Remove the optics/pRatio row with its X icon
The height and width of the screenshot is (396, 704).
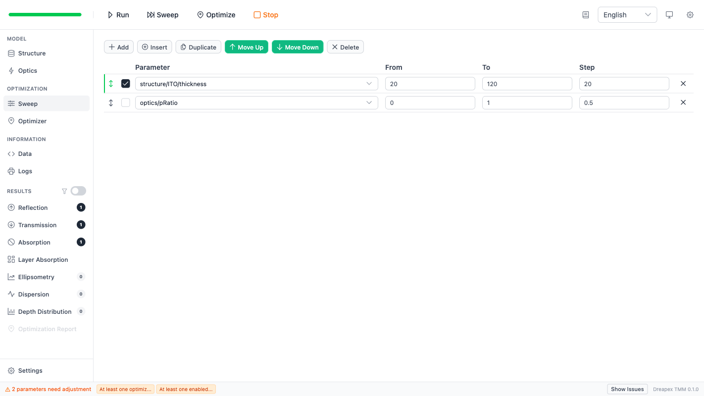[x=683, y=102]
